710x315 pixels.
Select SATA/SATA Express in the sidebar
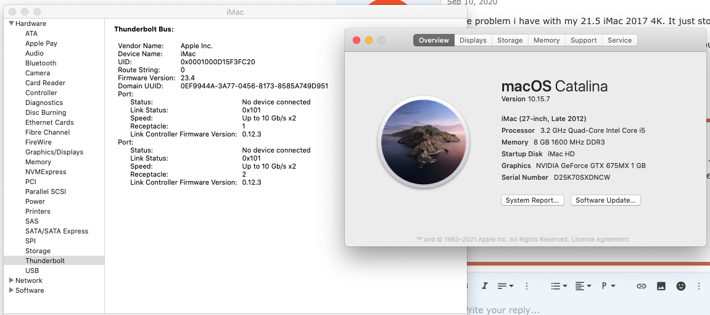coord(57,231)
